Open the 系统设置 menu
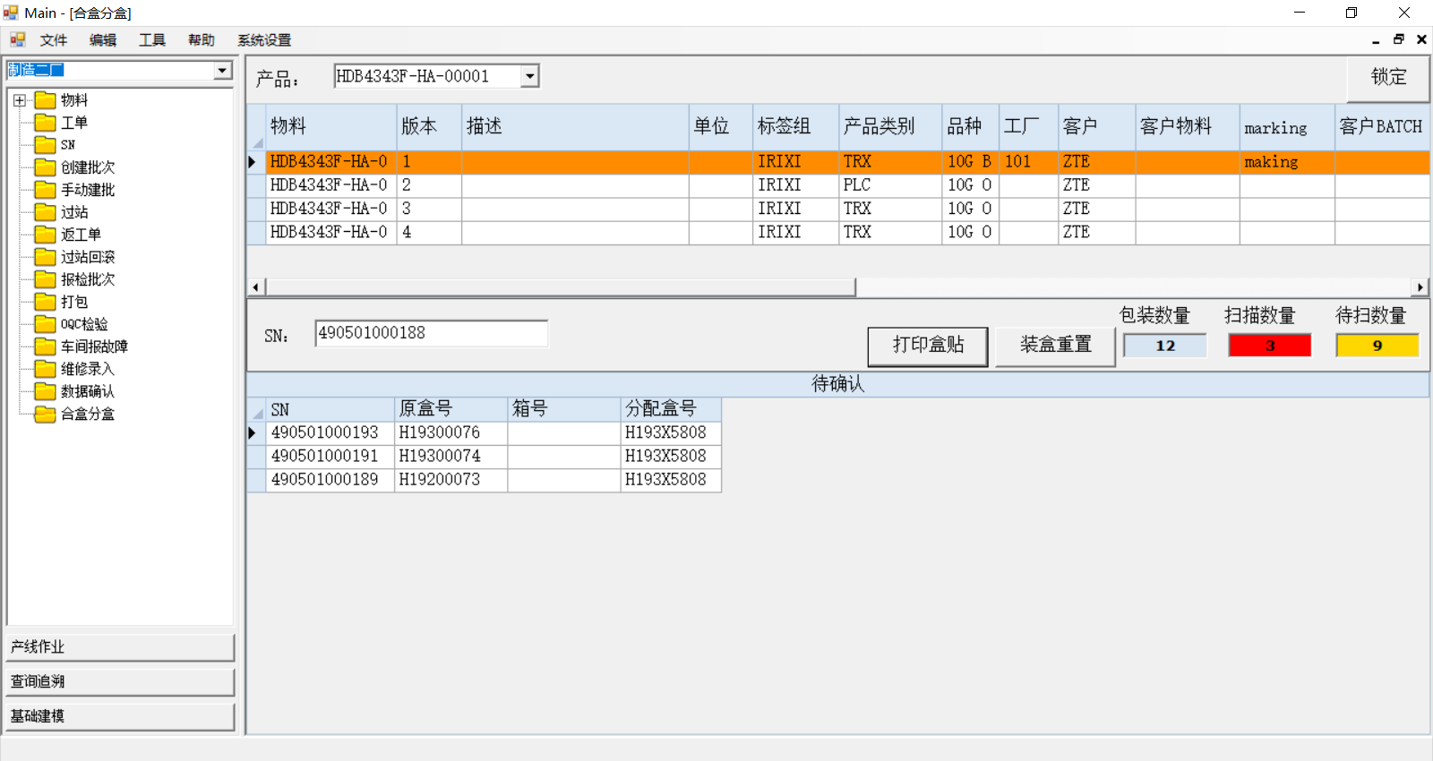Viewport: 1433px width, 761px height. [263, 40]
